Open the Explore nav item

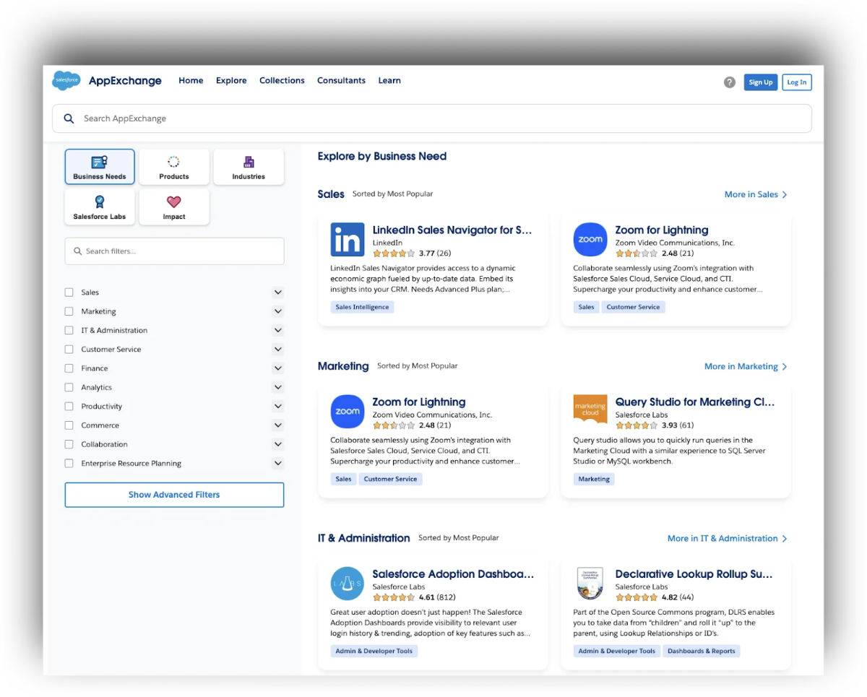pyautogui.click(x=231, y=81)
